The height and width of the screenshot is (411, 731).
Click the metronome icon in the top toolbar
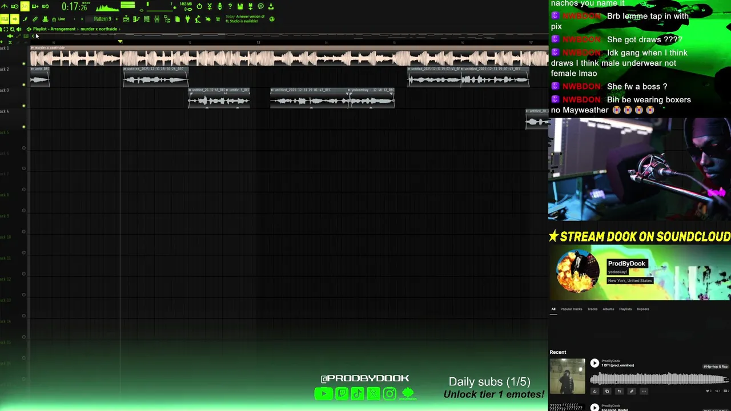coord(4,6)
